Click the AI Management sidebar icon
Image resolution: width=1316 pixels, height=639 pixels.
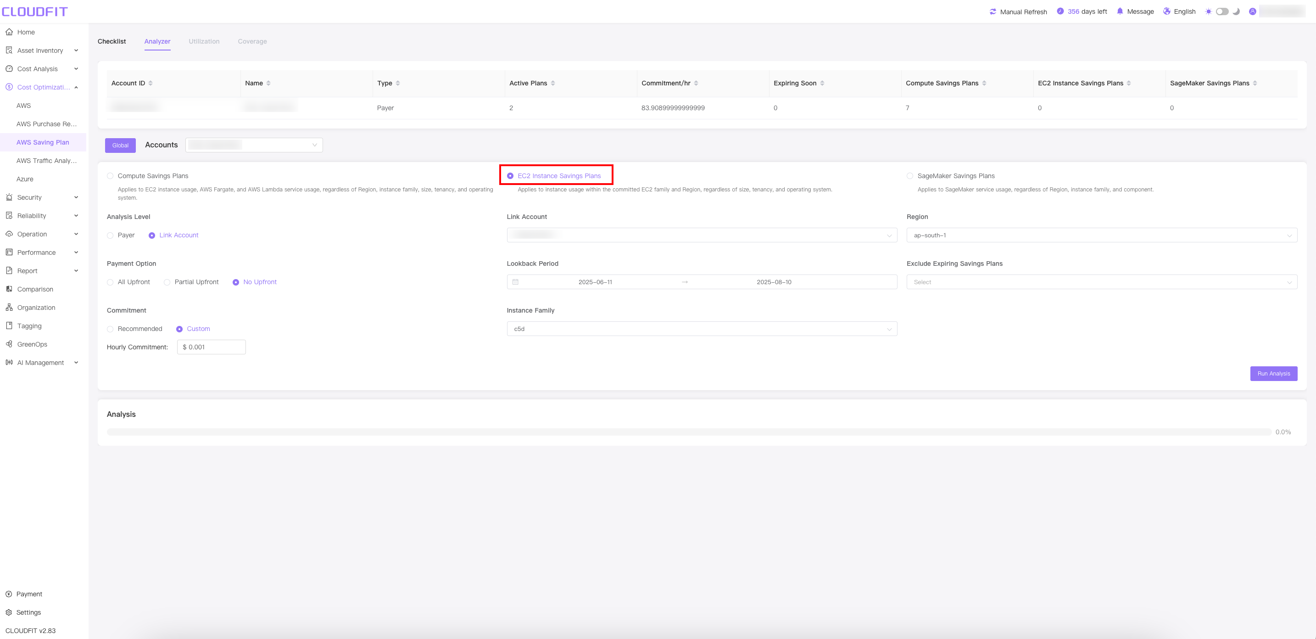[x=9, y=363]
